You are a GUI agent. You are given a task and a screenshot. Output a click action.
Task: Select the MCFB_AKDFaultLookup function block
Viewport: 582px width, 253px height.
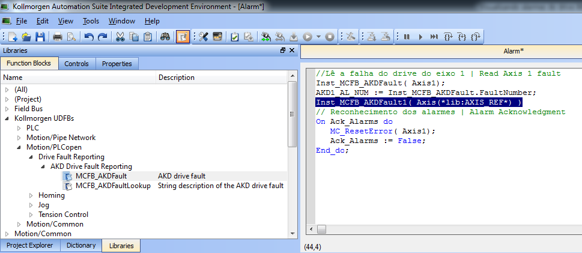[x=113, y=186]
